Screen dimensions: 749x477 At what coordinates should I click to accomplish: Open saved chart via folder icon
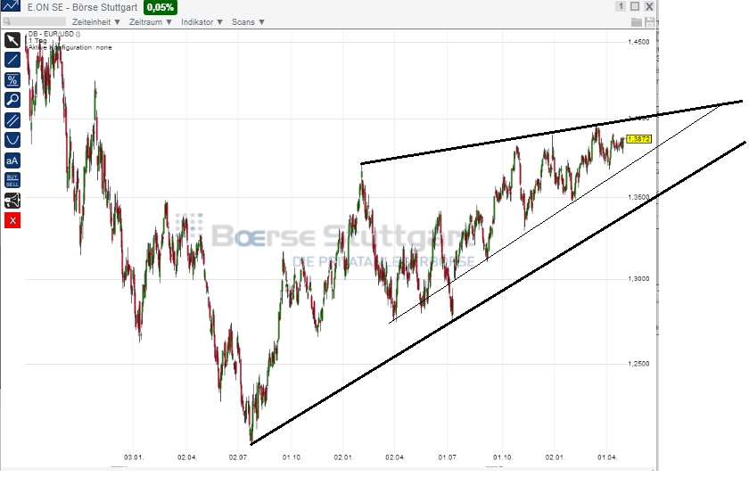tap(637, 22)
